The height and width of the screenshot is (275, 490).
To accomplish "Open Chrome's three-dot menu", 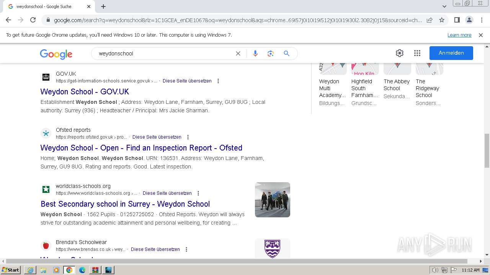I will tap(482, 20).
